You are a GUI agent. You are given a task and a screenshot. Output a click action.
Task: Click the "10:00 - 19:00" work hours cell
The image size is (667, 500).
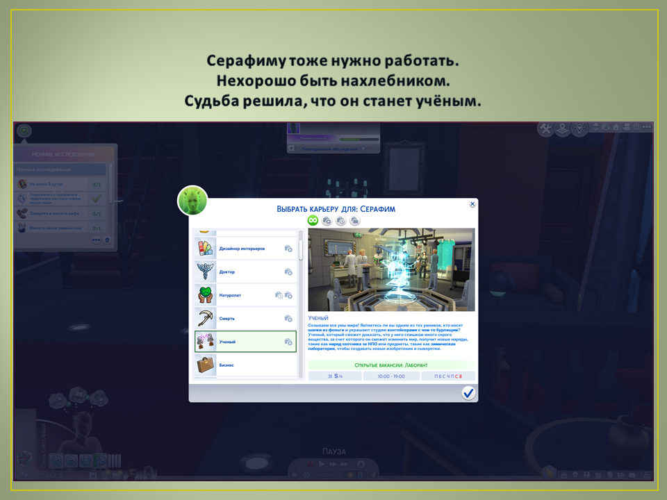[391, 376]
